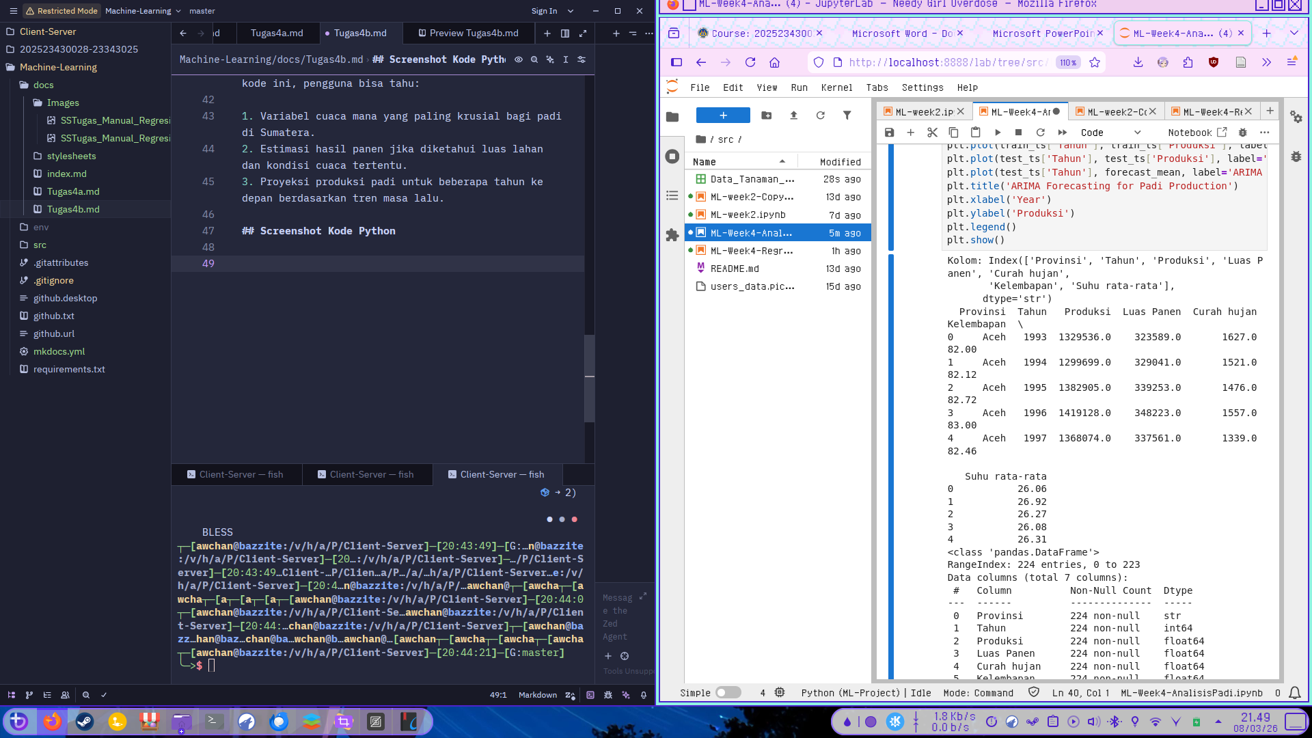Adjust the 110% page zoom control
1312x738 pixels.
click(x=1067, y=62)
